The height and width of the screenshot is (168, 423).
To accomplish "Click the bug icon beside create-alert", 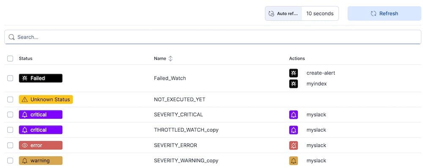I will point(294,73).
